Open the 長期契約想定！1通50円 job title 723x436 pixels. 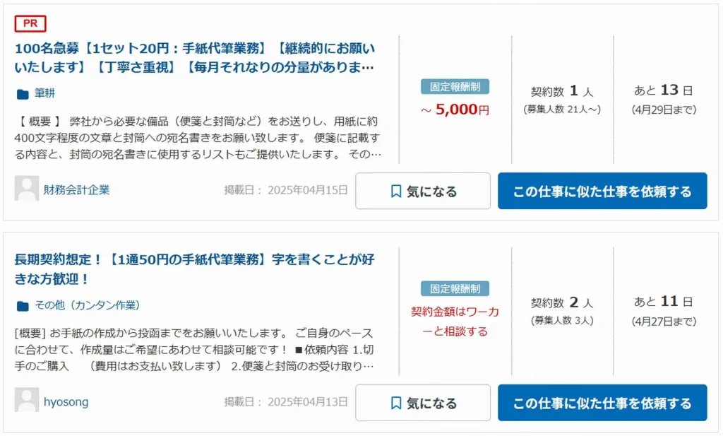(195, 269)
